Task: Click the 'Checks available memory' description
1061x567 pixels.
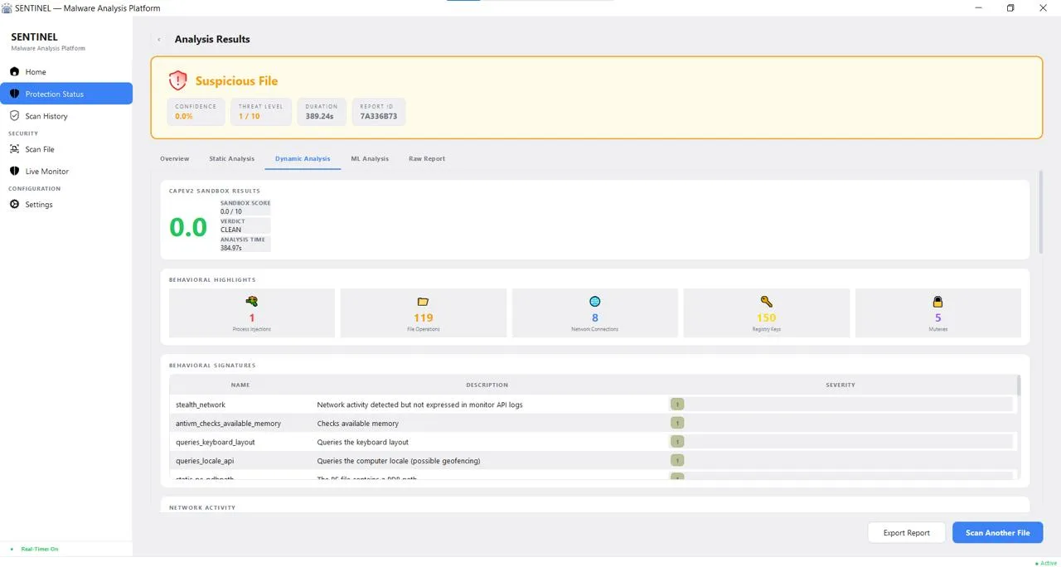Action: pyautogui.click(x=358, y=424)
